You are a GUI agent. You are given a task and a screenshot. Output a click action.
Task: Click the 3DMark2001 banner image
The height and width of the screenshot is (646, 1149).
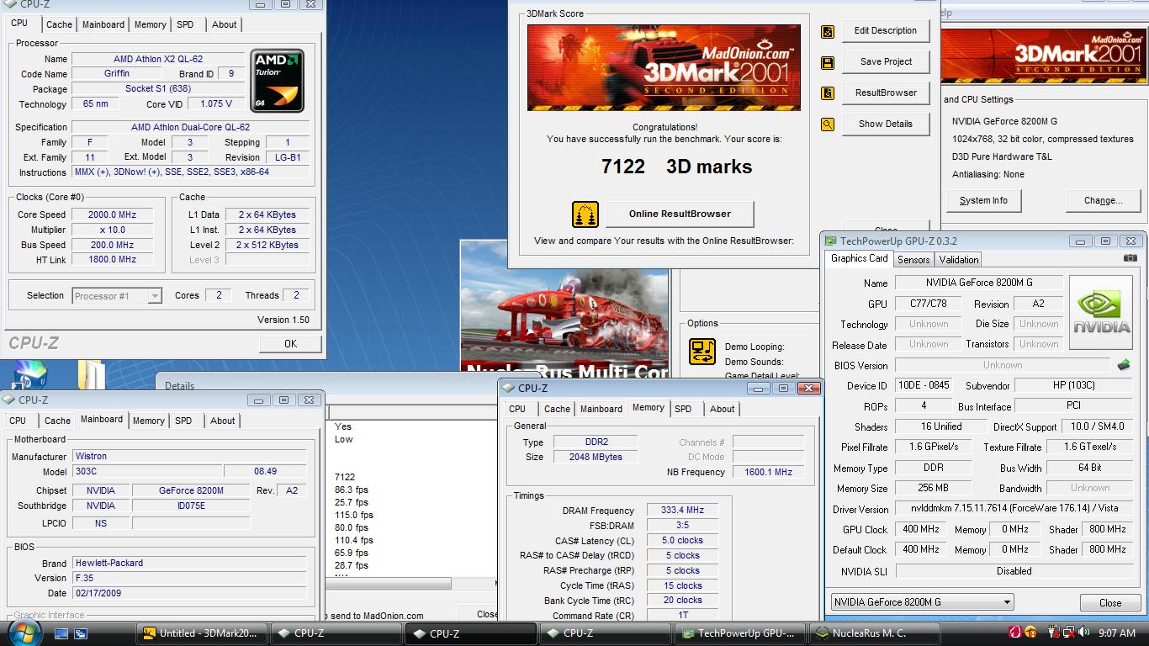664,68
